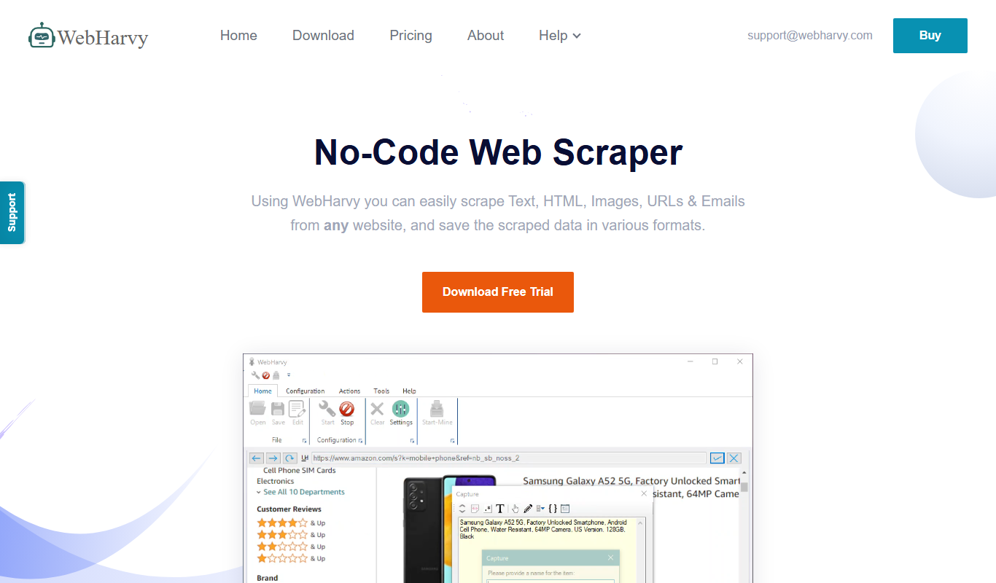Select the 4 stars & Up filter
The width and height of the screenshot is (996, 583).
[291, 523]
